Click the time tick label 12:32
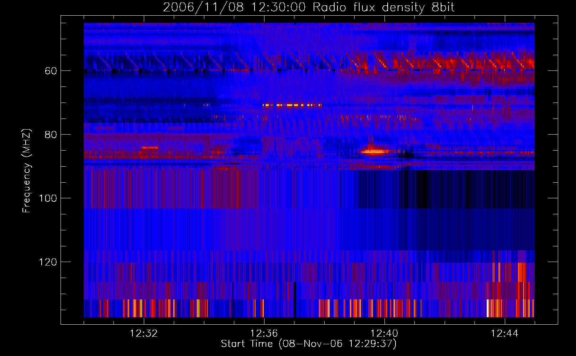This screenshot has width=576, height=356. [x=144, y=333]
